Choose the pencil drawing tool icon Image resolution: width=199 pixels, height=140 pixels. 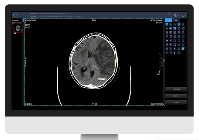tap(167, 49)
